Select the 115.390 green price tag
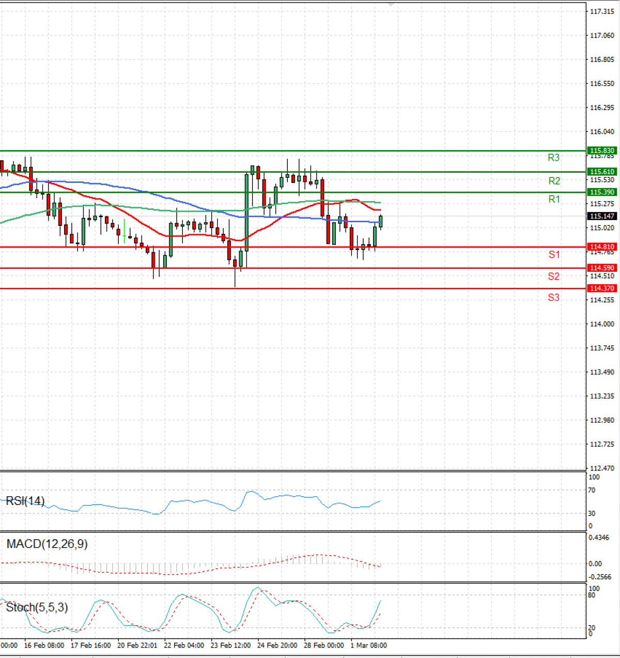The width and height of the screenshot is (620, 658). pyautogui.click(x=602, y=192)
